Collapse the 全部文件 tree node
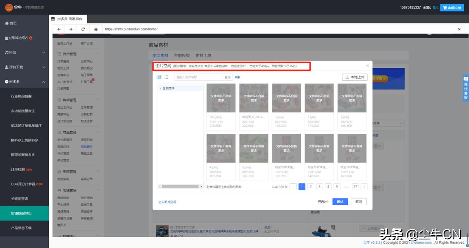The image size is (469, 248). 160,88
